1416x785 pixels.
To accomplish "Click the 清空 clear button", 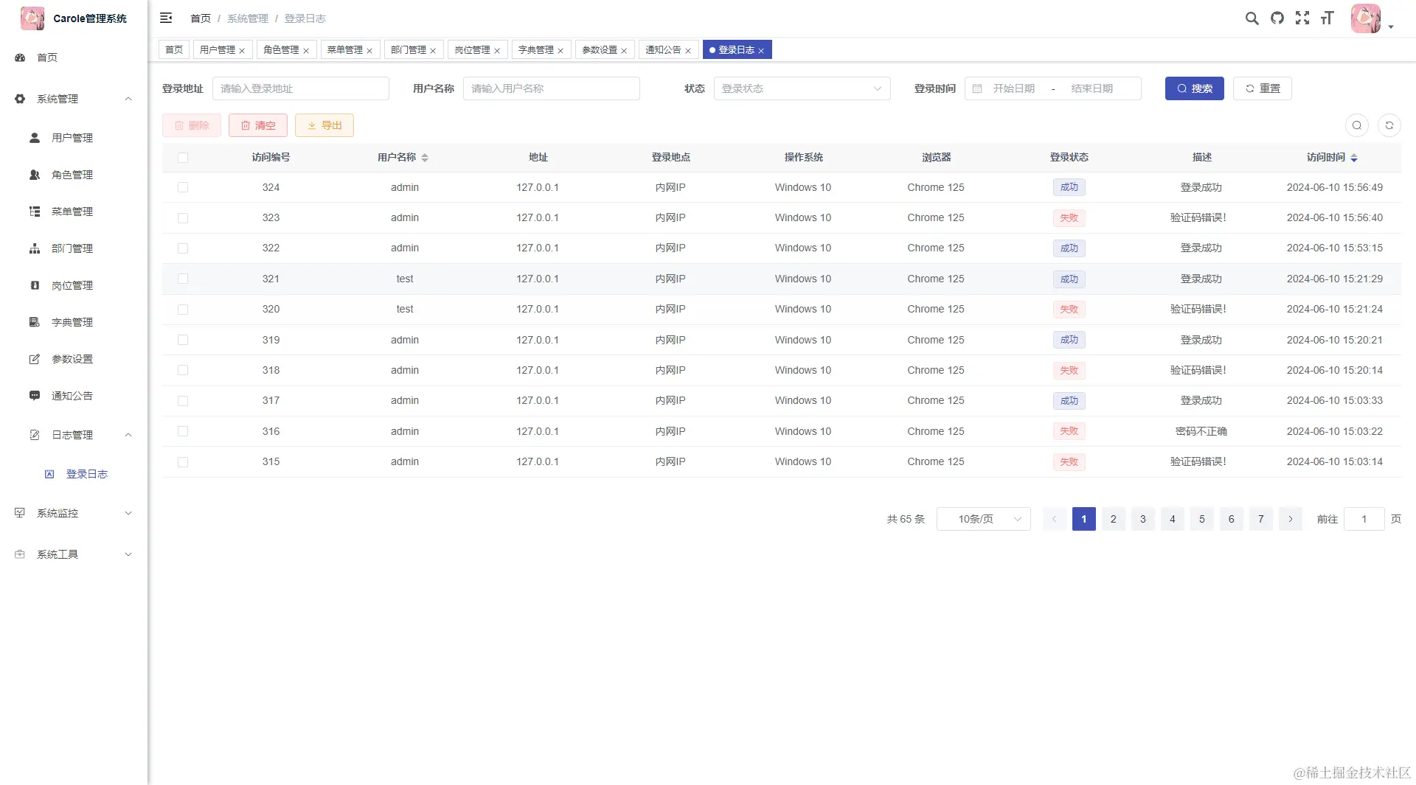I will [257, 125].
